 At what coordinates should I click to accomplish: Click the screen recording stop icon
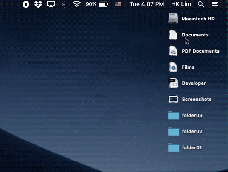point(26,4)
